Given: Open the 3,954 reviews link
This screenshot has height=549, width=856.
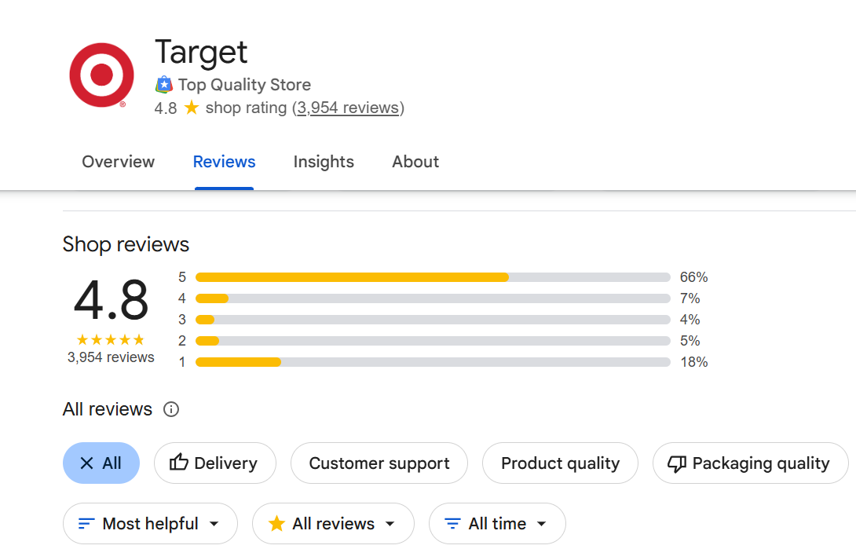Looking at the screenshot, I should [348, 108].
